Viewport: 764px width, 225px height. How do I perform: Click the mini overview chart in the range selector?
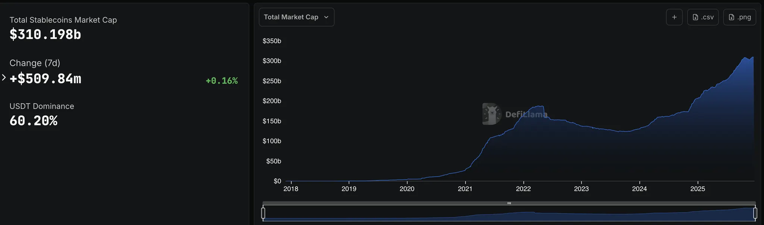click(x=509, y=215)
